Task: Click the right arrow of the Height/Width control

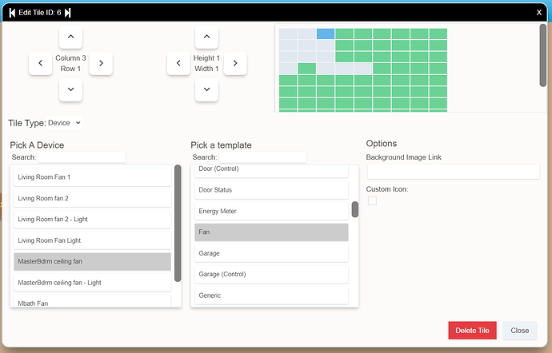Action: pos(235,63)
